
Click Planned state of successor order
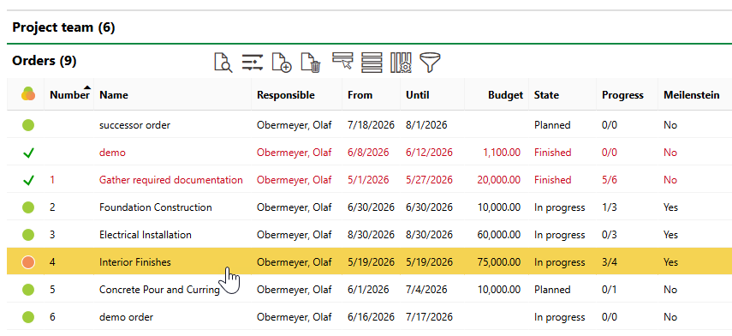(552, 125)
